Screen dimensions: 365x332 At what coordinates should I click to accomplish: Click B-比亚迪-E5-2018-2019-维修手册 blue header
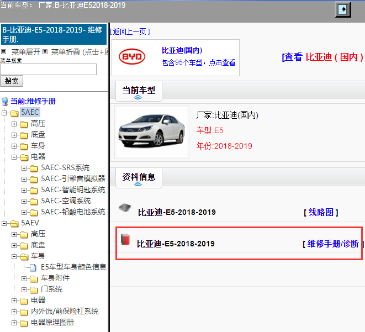click(x=54, y=34)
